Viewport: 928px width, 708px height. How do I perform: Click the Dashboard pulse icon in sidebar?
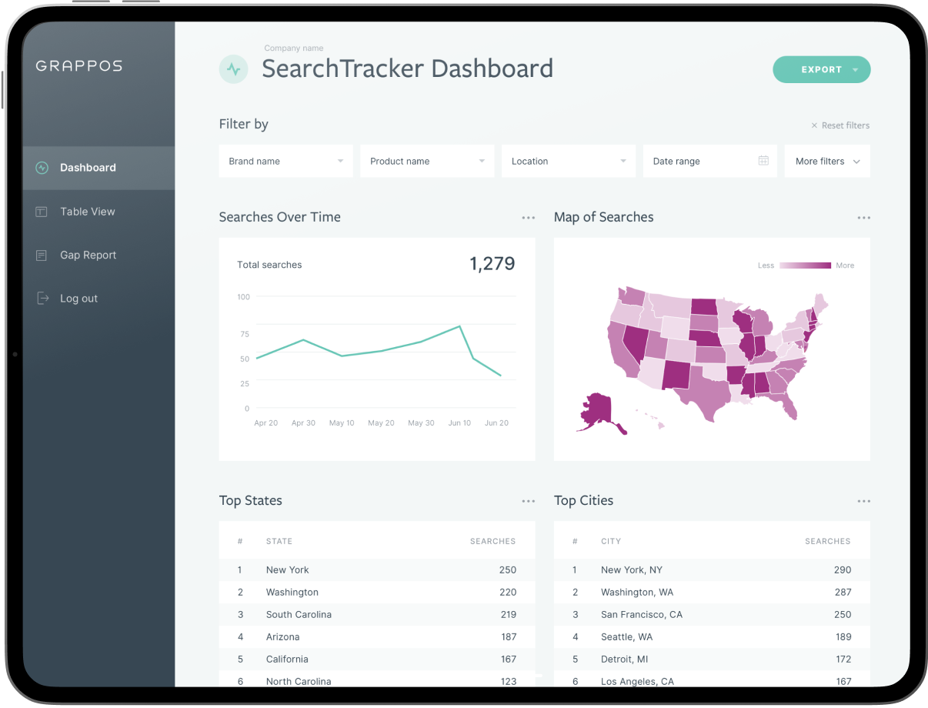coord(42,168)
